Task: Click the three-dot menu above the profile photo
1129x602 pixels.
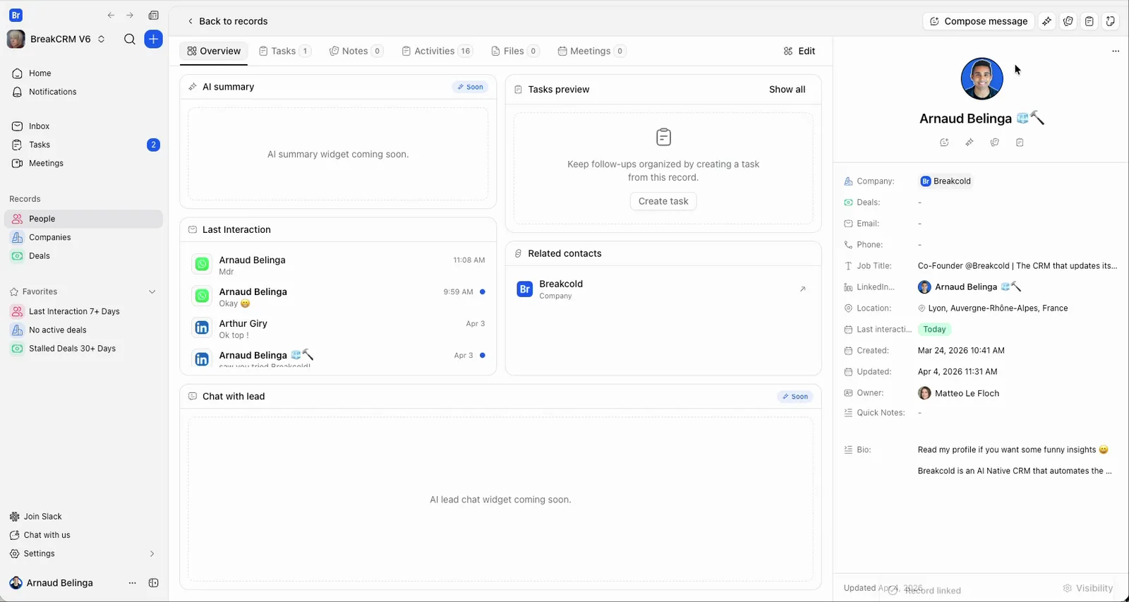Action: [x=1115, y=51]
